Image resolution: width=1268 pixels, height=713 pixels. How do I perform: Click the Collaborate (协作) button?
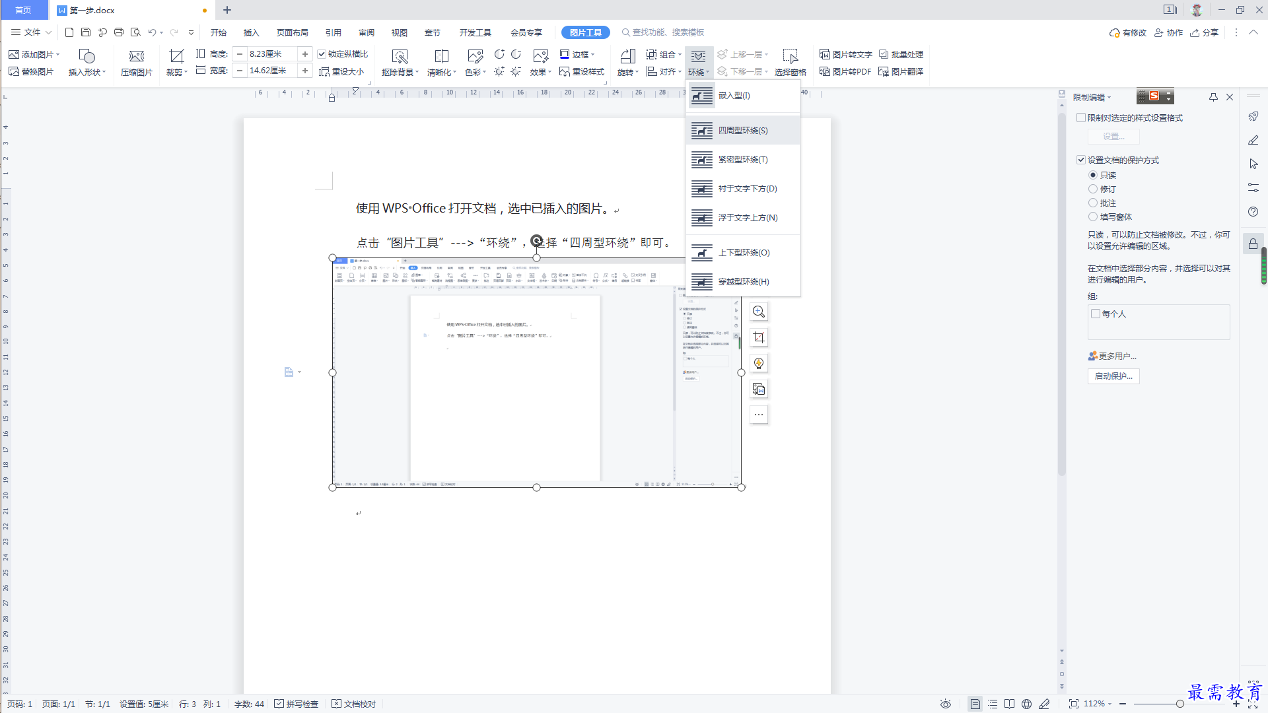(1168, 32)
